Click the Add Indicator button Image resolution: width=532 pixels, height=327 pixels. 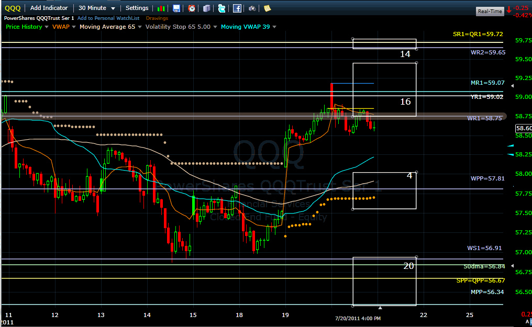pos(49,8)
